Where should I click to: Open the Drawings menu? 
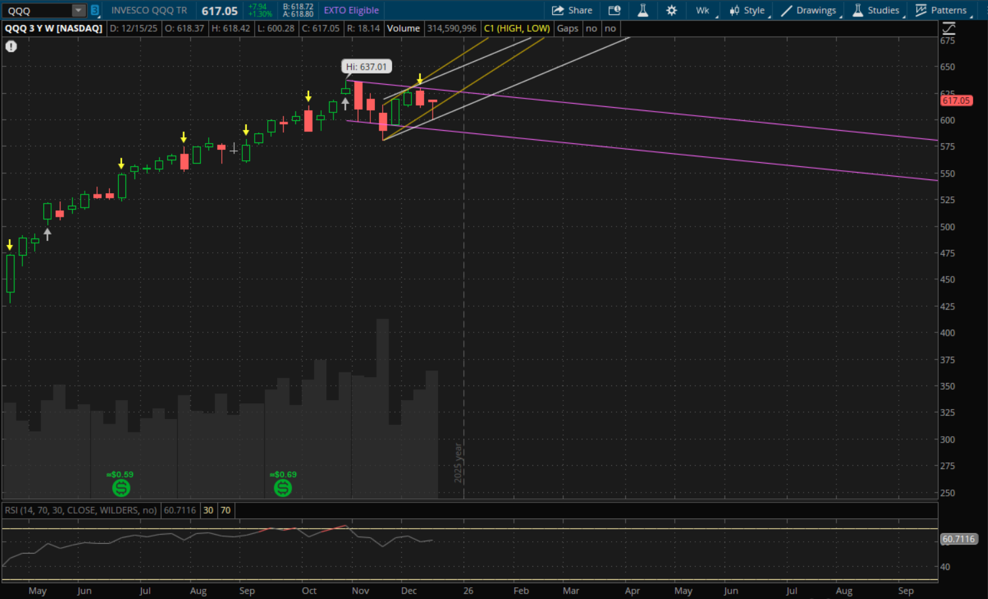809,11
